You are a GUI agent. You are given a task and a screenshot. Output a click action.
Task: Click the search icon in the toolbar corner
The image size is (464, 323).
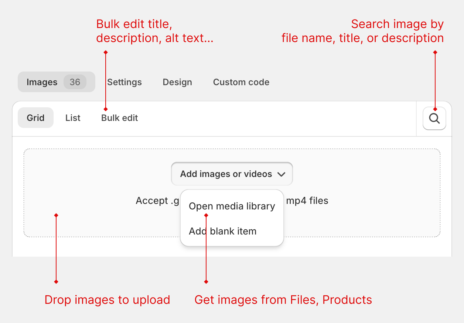[434, 118]
